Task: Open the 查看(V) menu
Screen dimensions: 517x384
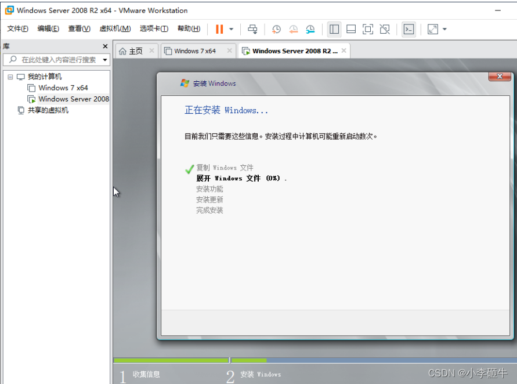Action: point(79,28)
